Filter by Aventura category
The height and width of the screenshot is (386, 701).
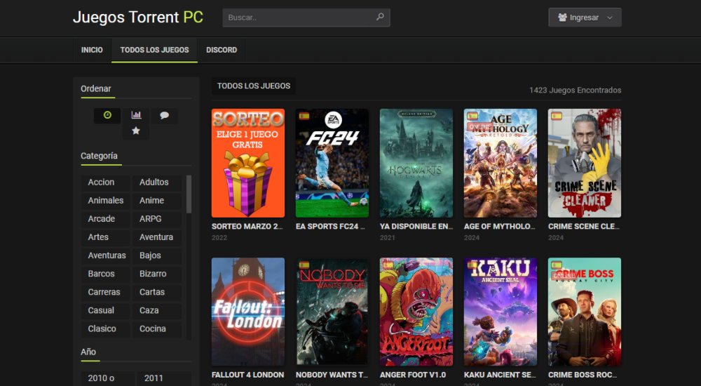[x=157, y=237]
